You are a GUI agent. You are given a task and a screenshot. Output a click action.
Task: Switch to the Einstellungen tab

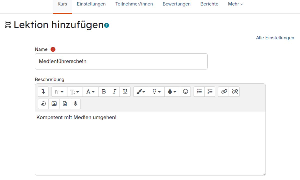coord(91,4)
